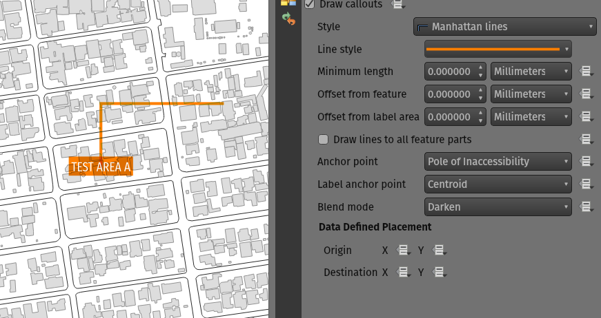Click data-defined override for Offset from feature

587,94
